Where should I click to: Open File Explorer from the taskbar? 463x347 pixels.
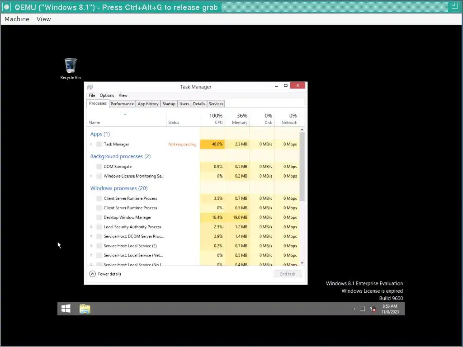[85, 309]
